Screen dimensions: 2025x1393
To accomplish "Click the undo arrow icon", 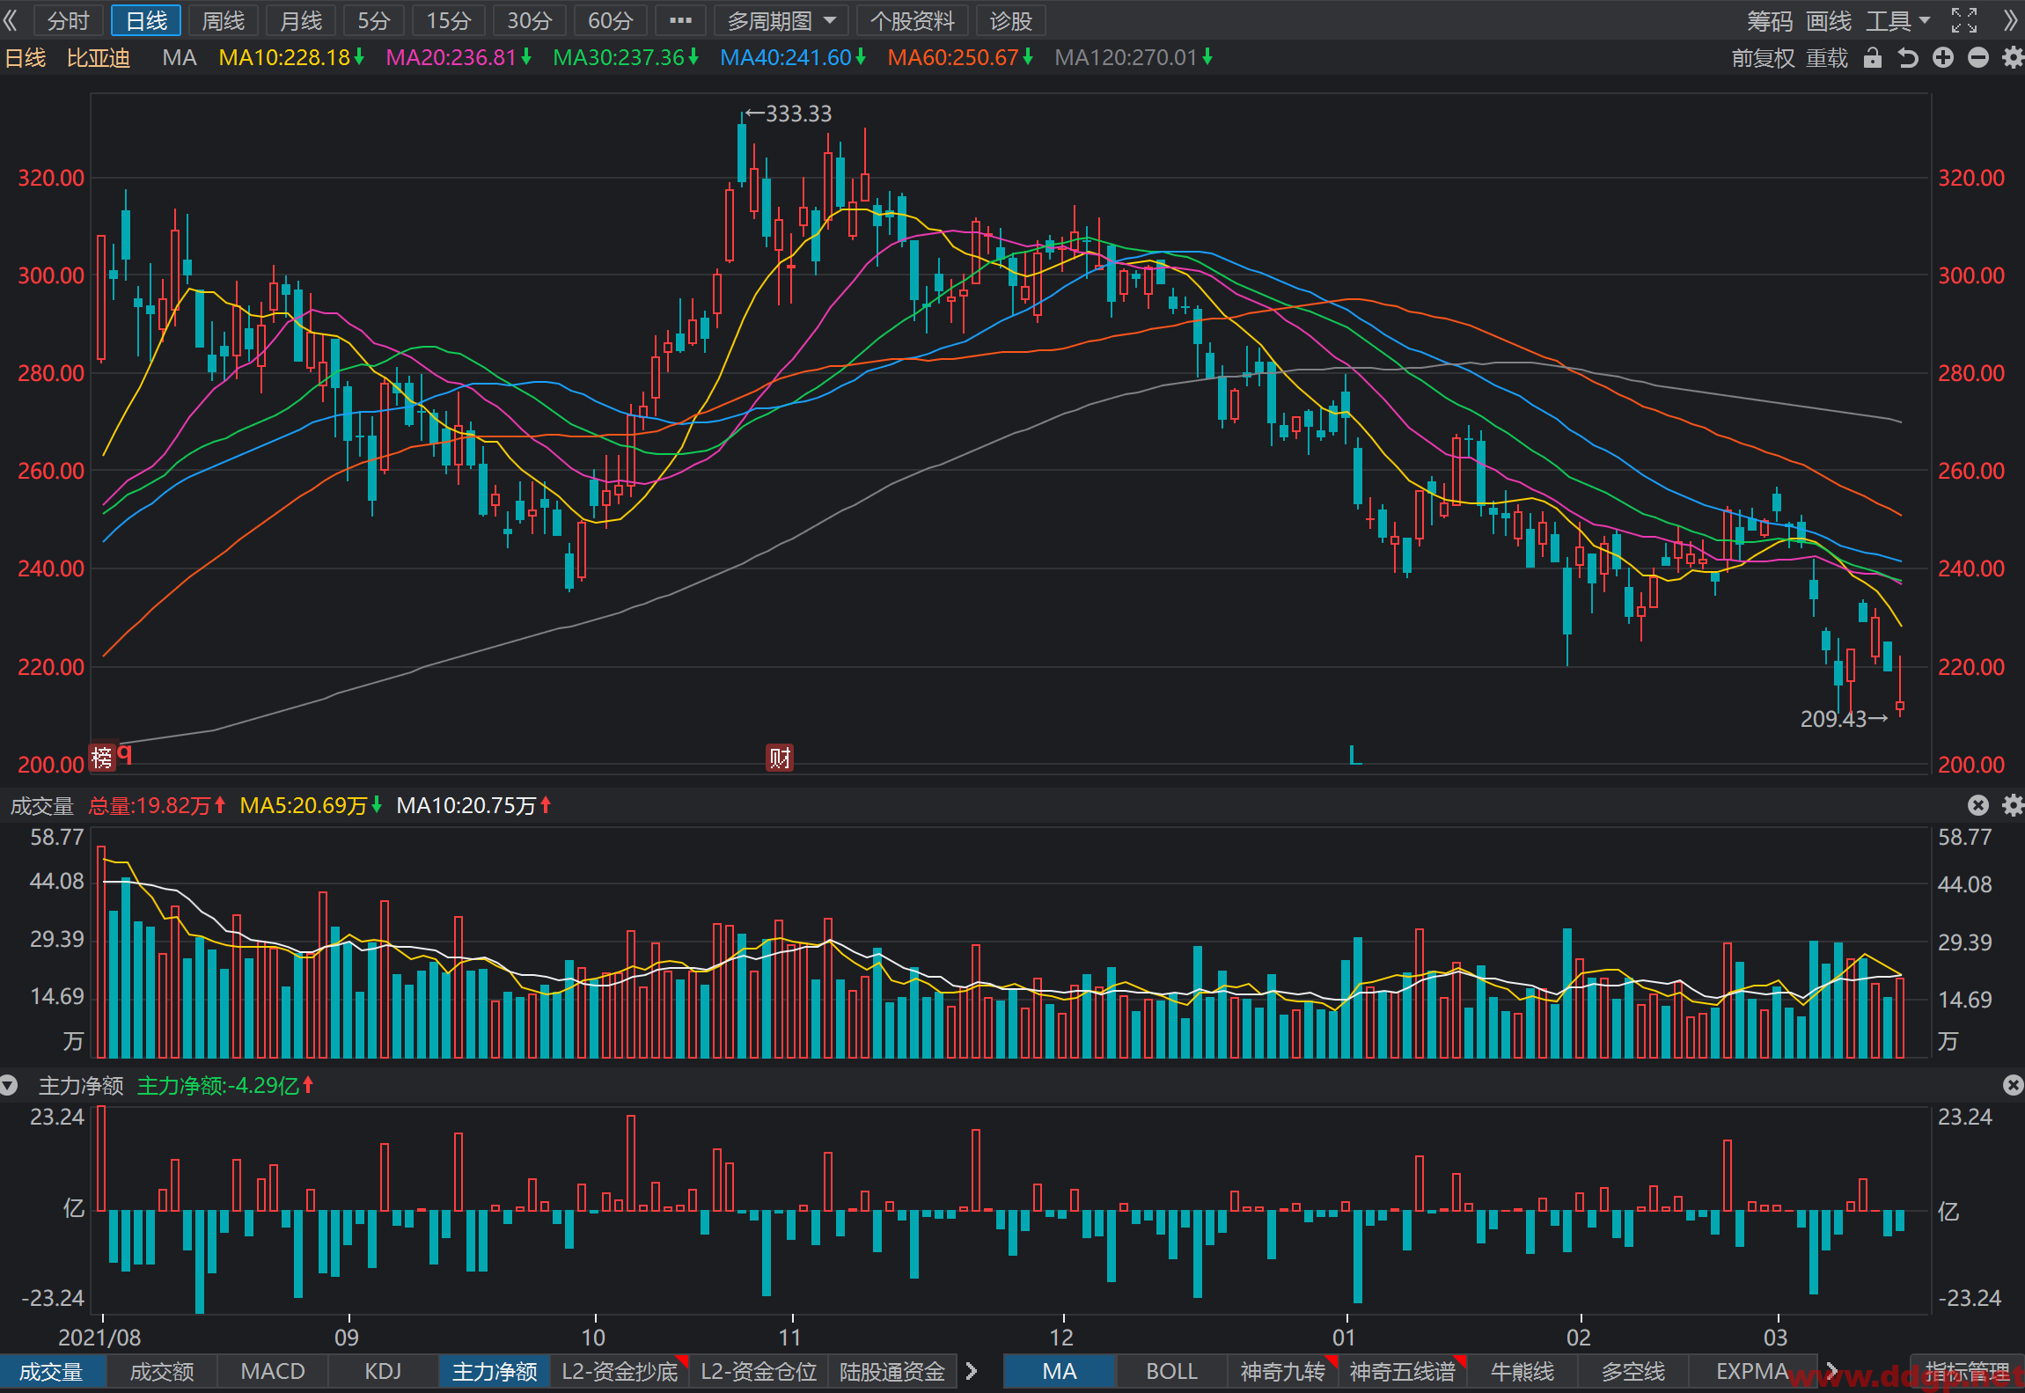I will point(1907,58).
